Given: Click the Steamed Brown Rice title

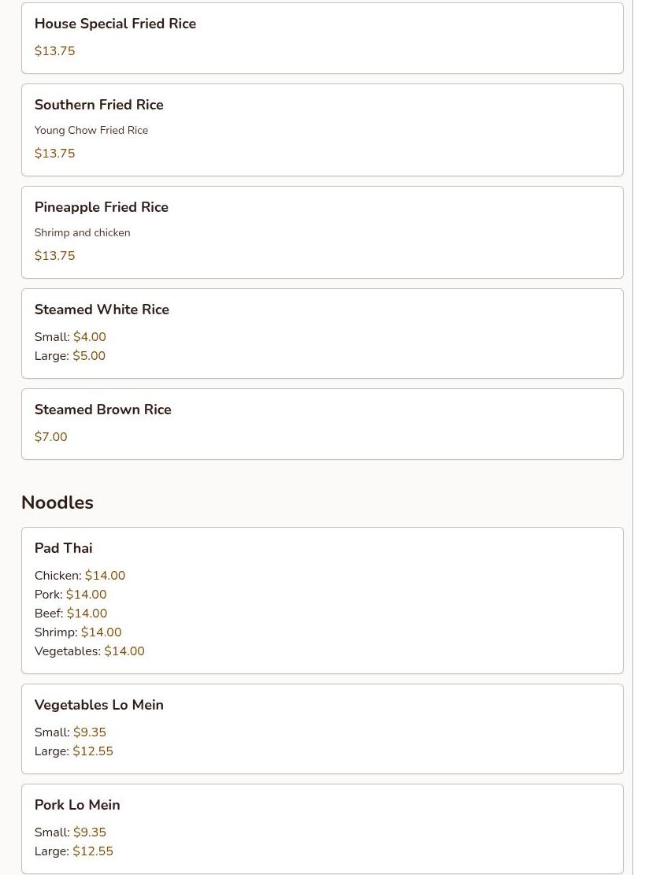Looking at the screenshot, I should 102,410.
